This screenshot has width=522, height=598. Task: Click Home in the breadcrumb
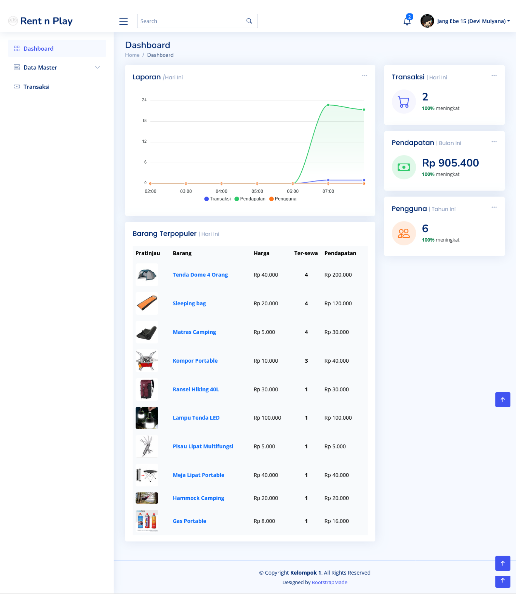click(x=132, y=55)
